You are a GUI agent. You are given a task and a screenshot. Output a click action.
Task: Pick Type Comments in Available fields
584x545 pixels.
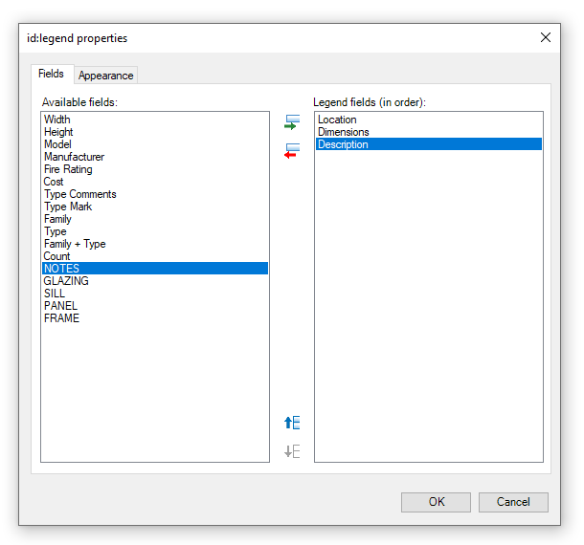[80, 194]
